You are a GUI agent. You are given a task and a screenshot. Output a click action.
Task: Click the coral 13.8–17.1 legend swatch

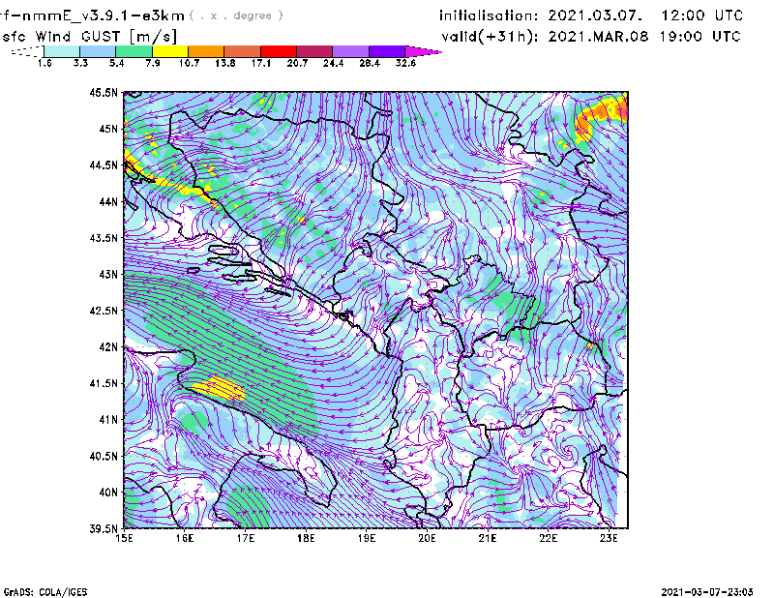(x=243, y=51)
